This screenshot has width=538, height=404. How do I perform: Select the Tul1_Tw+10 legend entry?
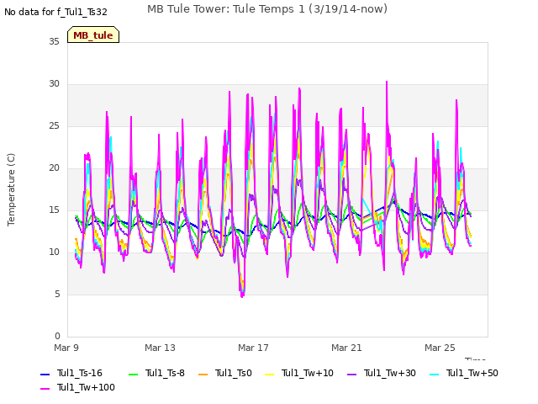[x=299, y=373]
